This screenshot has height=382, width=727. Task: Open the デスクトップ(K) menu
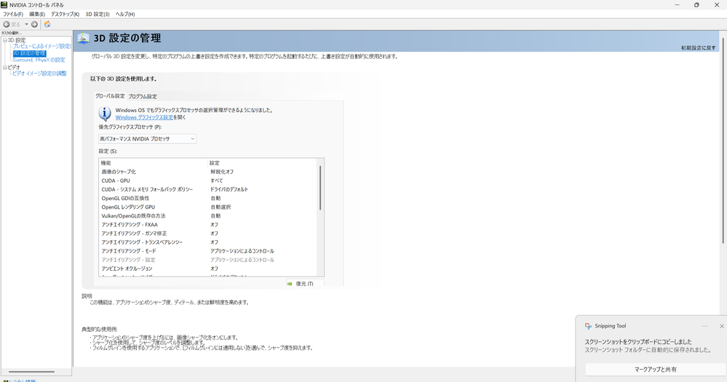[65, 15]
